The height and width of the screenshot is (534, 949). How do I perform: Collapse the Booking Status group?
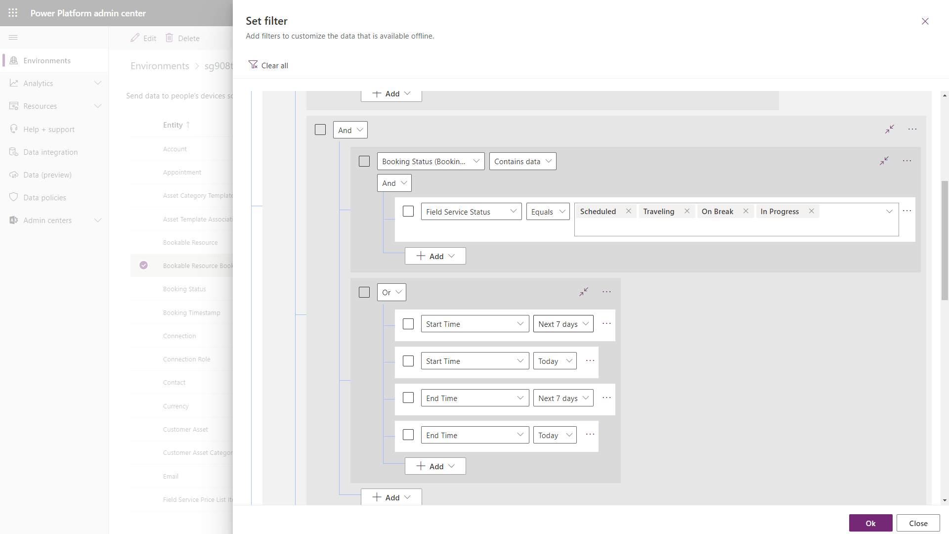point(884,161)
